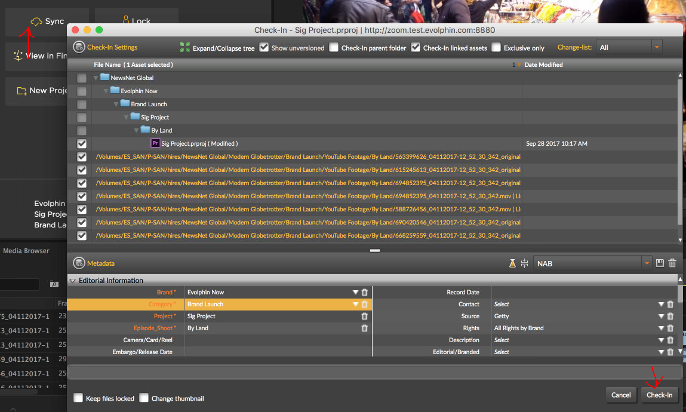
Task: Click the flask icon in Metadata toolbar
Action: [512, 263]
